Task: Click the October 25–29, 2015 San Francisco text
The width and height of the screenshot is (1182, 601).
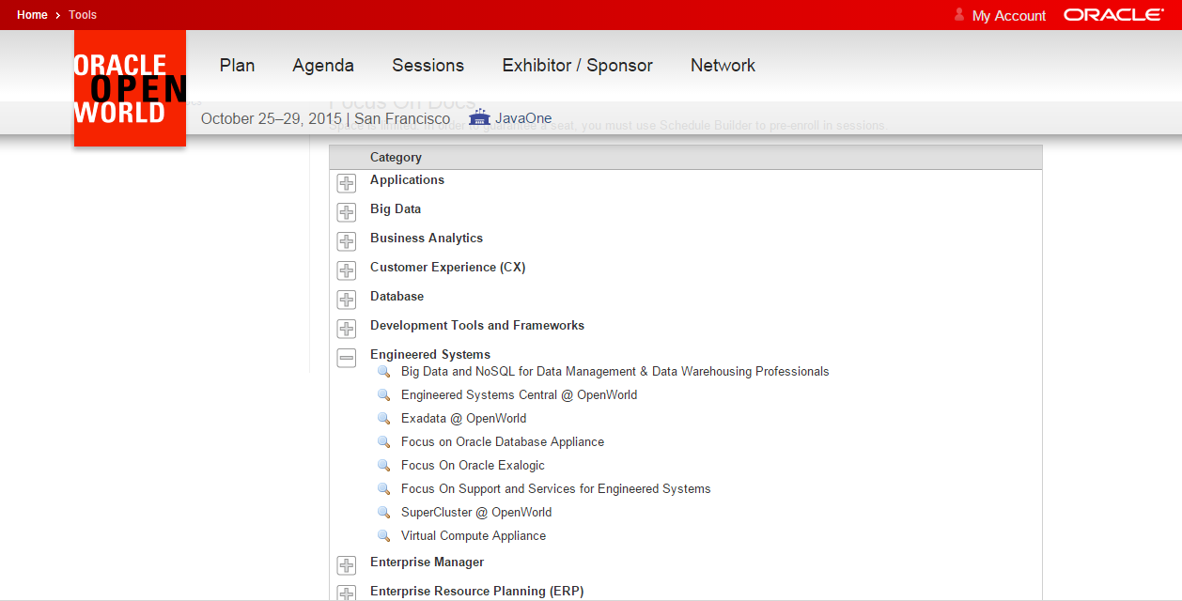Action: click(325, 118)
